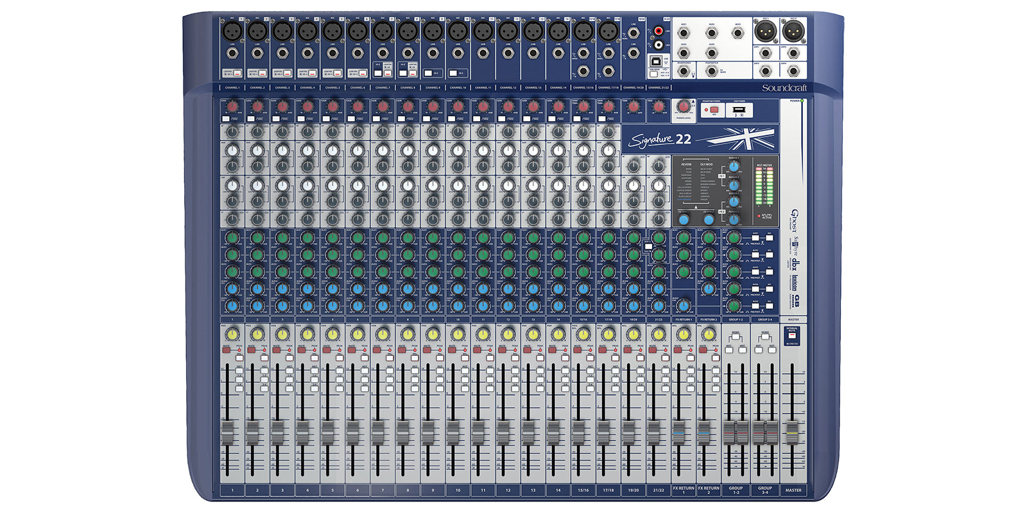Click the Mix L XLR output

coord(764,30)
